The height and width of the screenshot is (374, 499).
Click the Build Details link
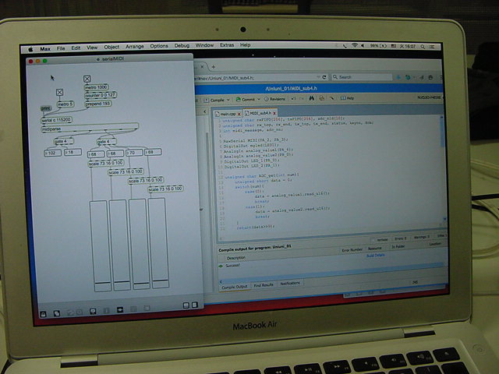376,256
